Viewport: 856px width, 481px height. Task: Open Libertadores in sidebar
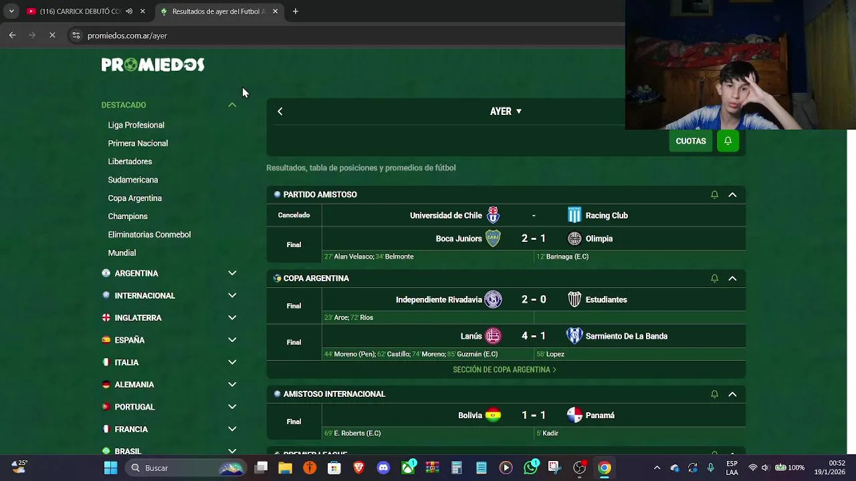130,162
